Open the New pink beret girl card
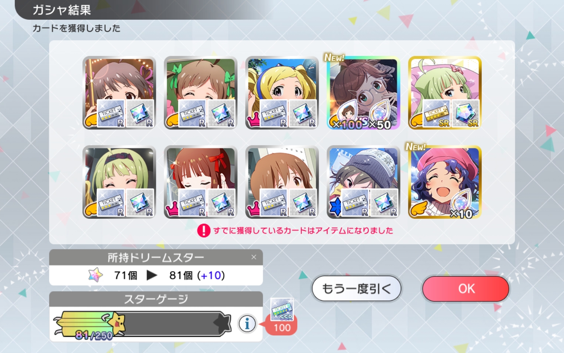This screenshot has width=564, height=353. tap(445, 182)
